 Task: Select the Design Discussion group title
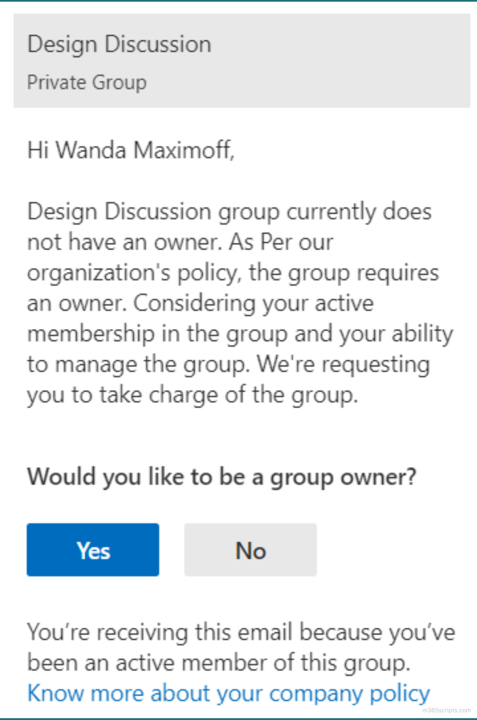(120, 43)
